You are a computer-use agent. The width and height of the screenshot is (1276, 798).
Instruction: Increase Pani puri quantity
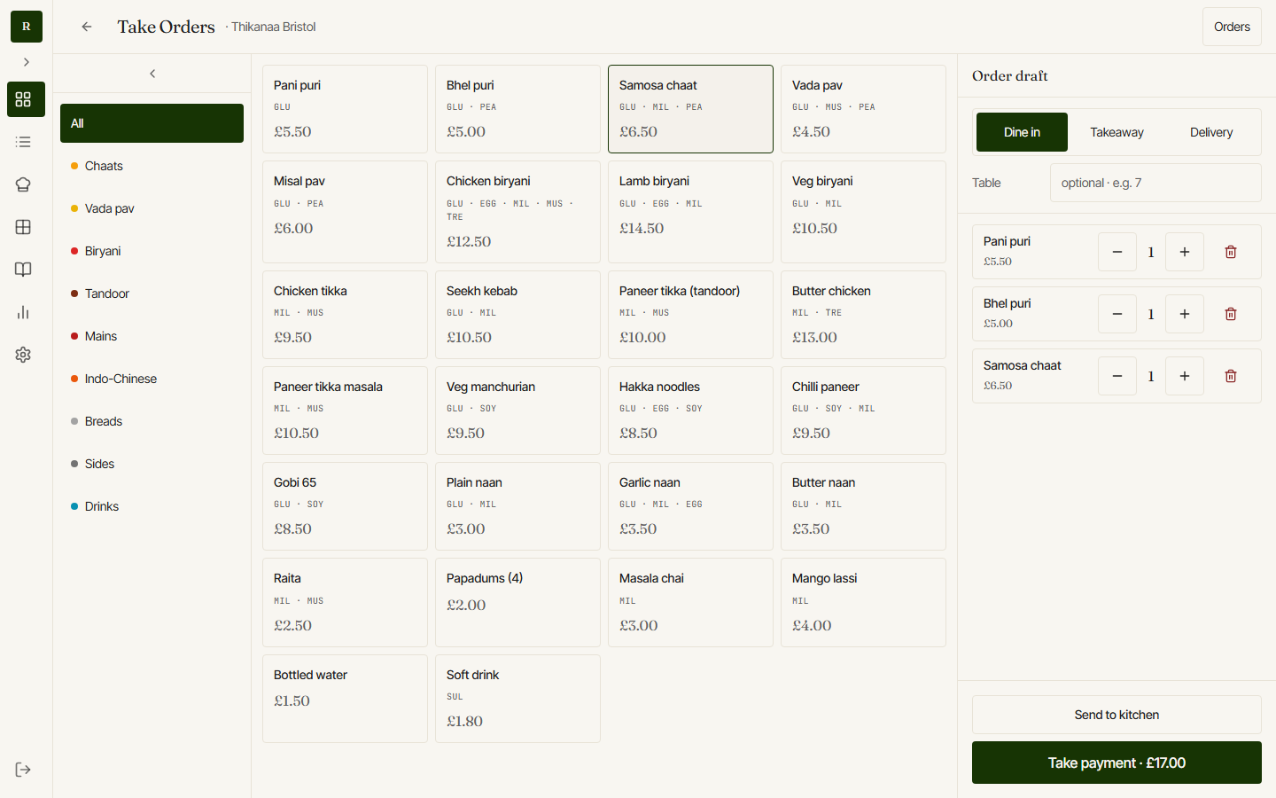tap(1185, 252)
